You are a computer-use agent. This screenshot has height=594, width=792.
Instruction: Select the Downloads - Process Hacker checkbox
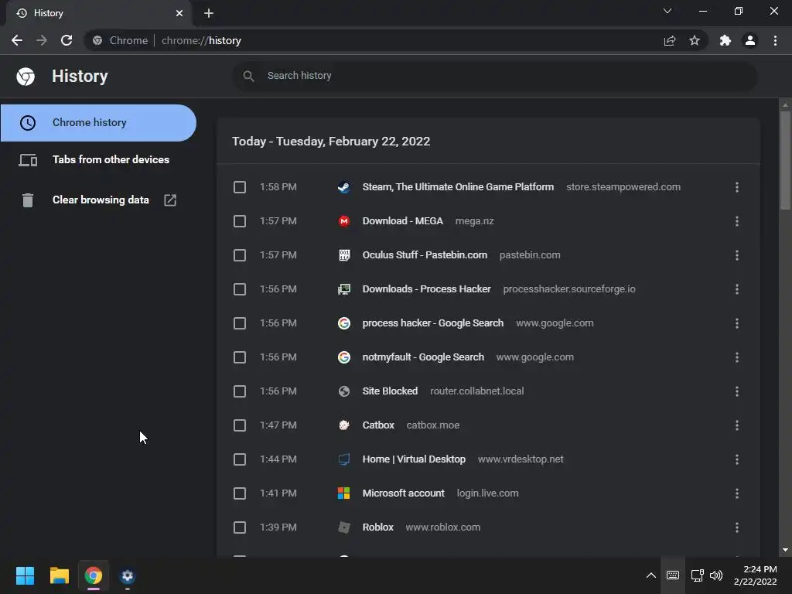coord(240,289)
